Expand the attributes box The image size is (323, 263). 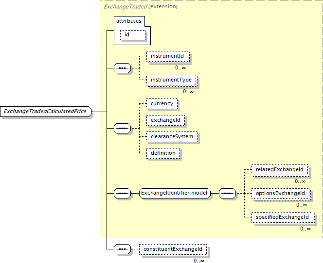[x=128, y=21]
